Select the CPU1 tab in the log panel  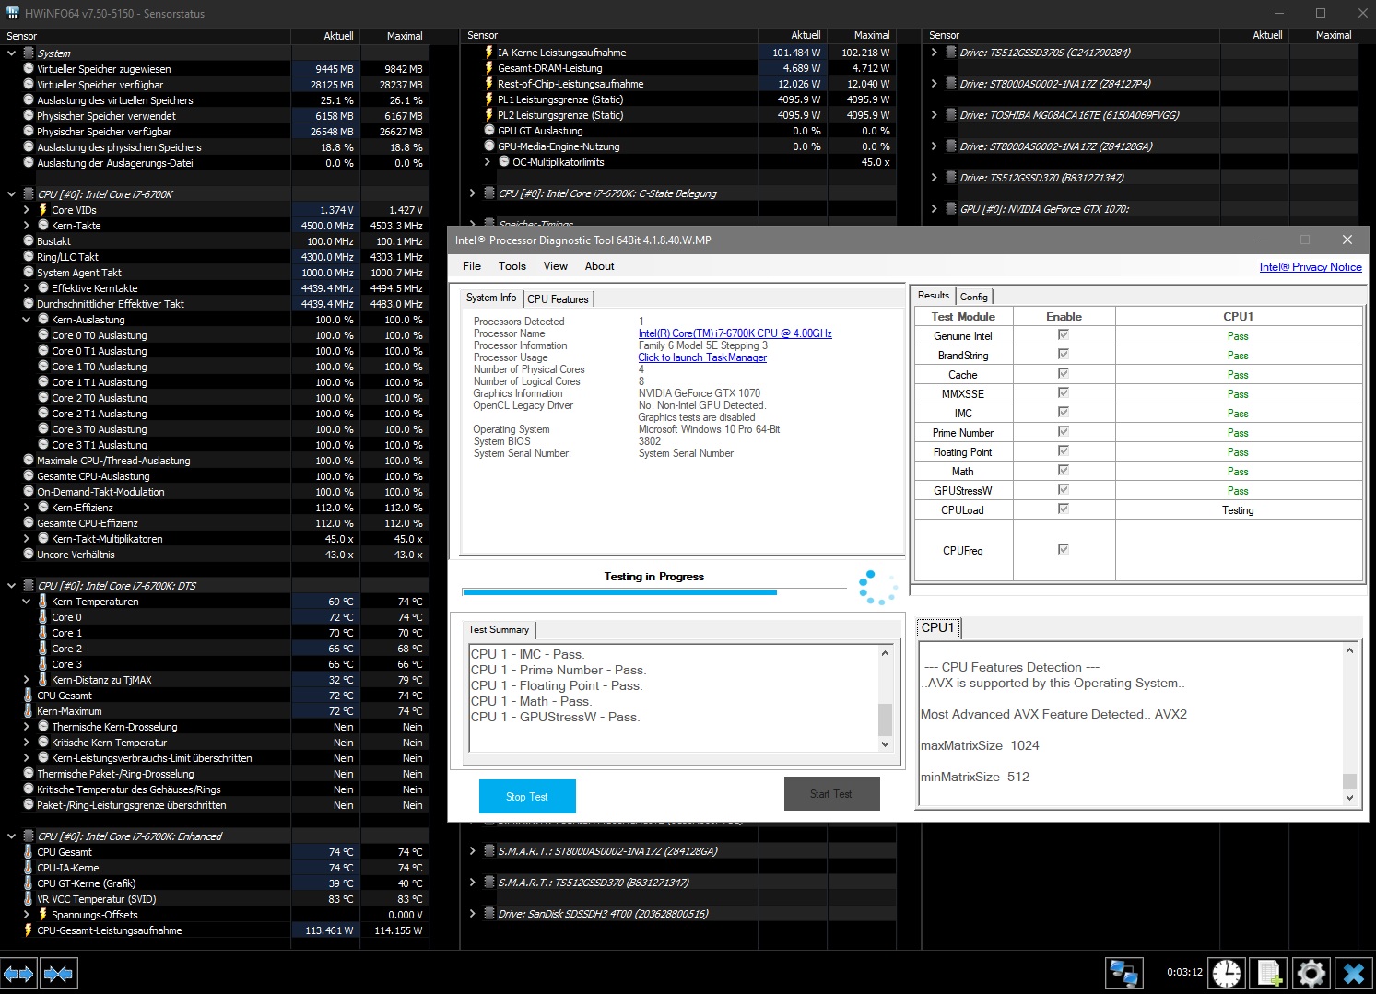[x=938, y=628]
